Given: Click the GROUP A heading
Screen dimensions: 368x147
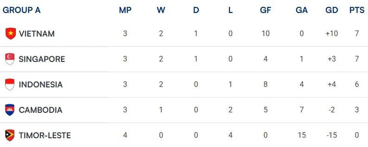Looking at the screenshot, I should 22,10.
